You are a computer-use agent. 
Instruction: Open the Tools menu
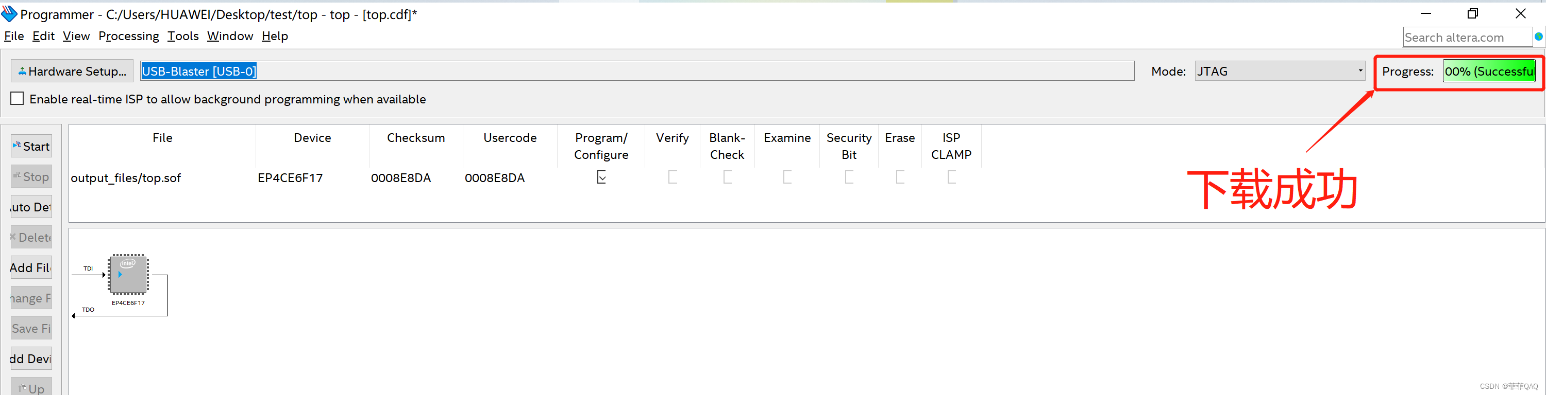pos(183,36)
